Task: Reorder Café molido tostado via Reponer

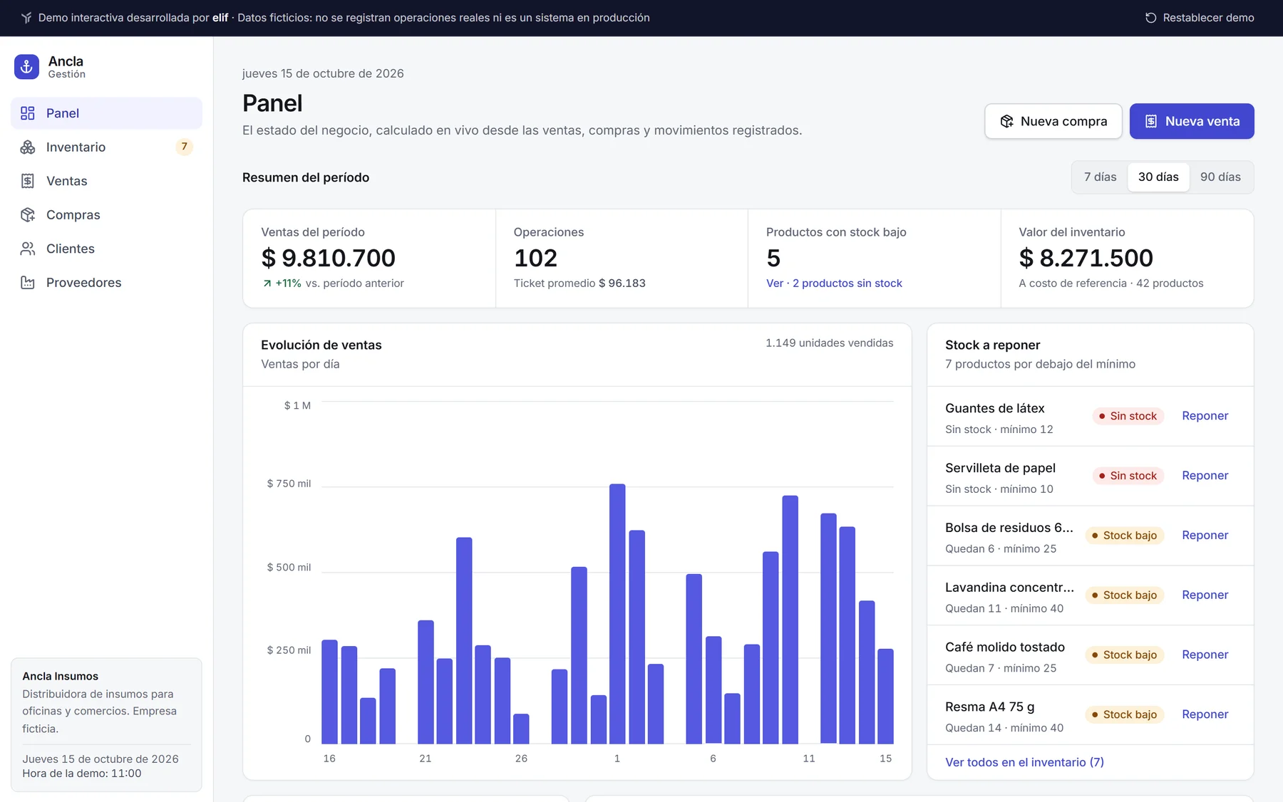Action: click(x=1205, y=655)
